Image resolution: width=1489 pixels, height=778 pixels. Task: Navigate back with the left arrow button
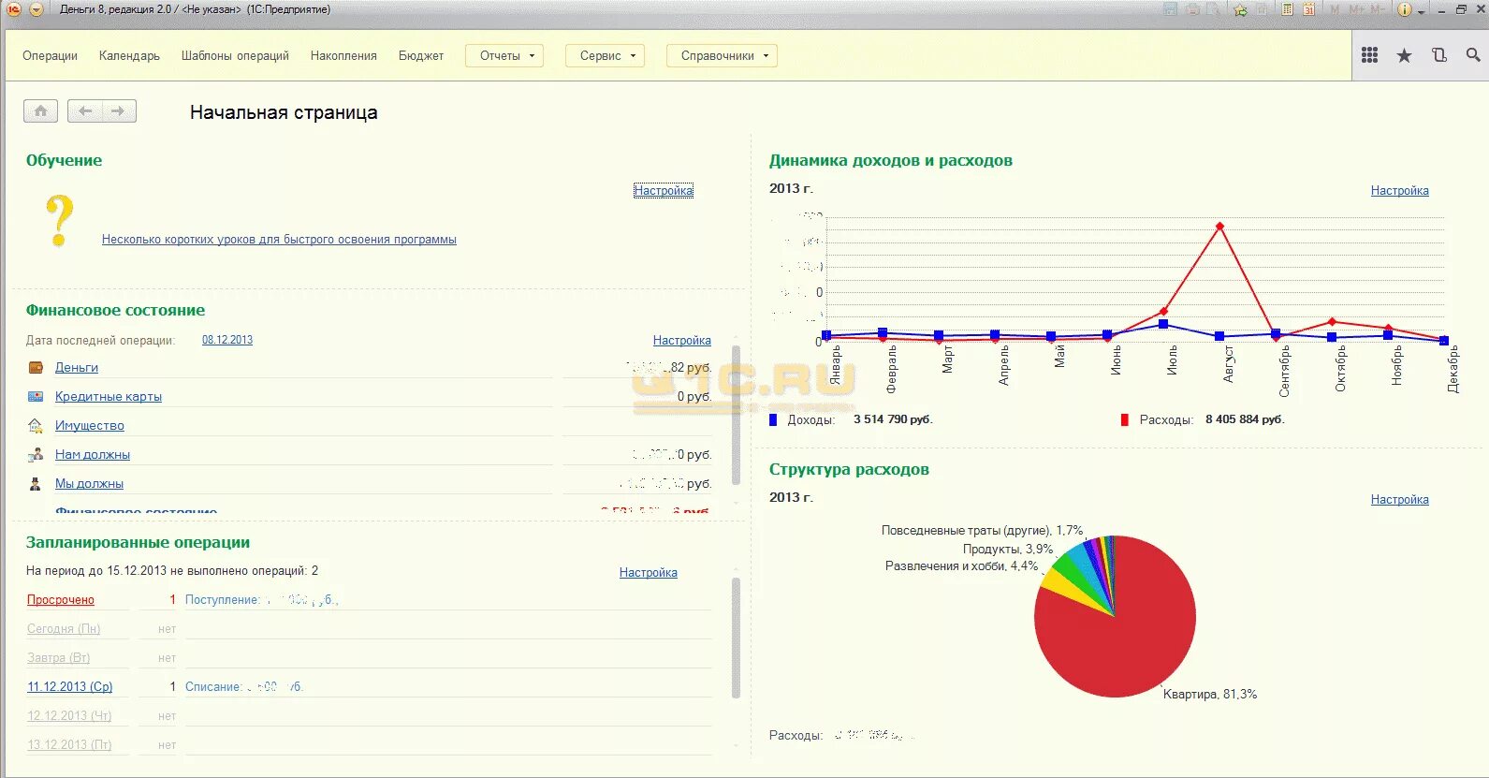click(85, 110)
